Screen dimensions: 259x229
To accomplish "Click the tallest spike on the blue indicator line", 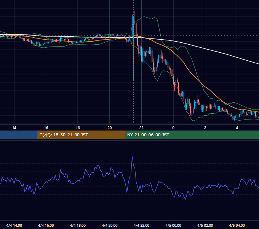I will coord(132,157).
